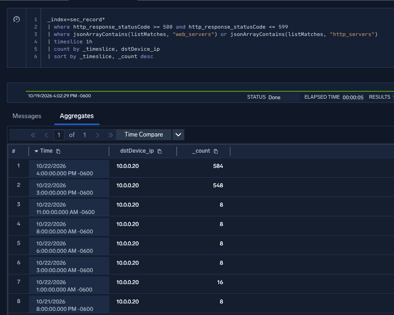This screenshot has height=315, width=394.
Task: Select the count value 16
Action: pyautogui.click(x=220, y=282)
